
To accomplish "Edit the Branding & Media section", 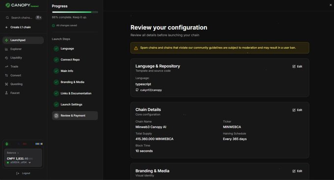I will pos(297,171).
